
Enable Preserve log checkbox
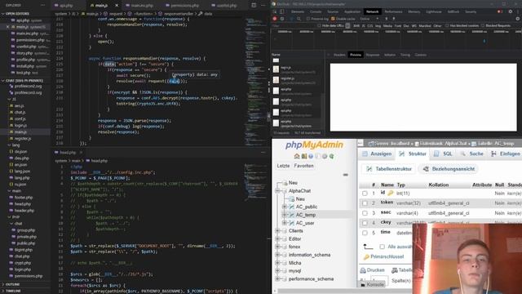(308, 19)
